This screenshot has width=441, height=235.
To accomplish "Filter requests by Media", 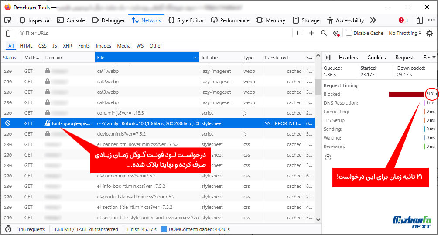I will pyautogui.click(x=124, y=46).
